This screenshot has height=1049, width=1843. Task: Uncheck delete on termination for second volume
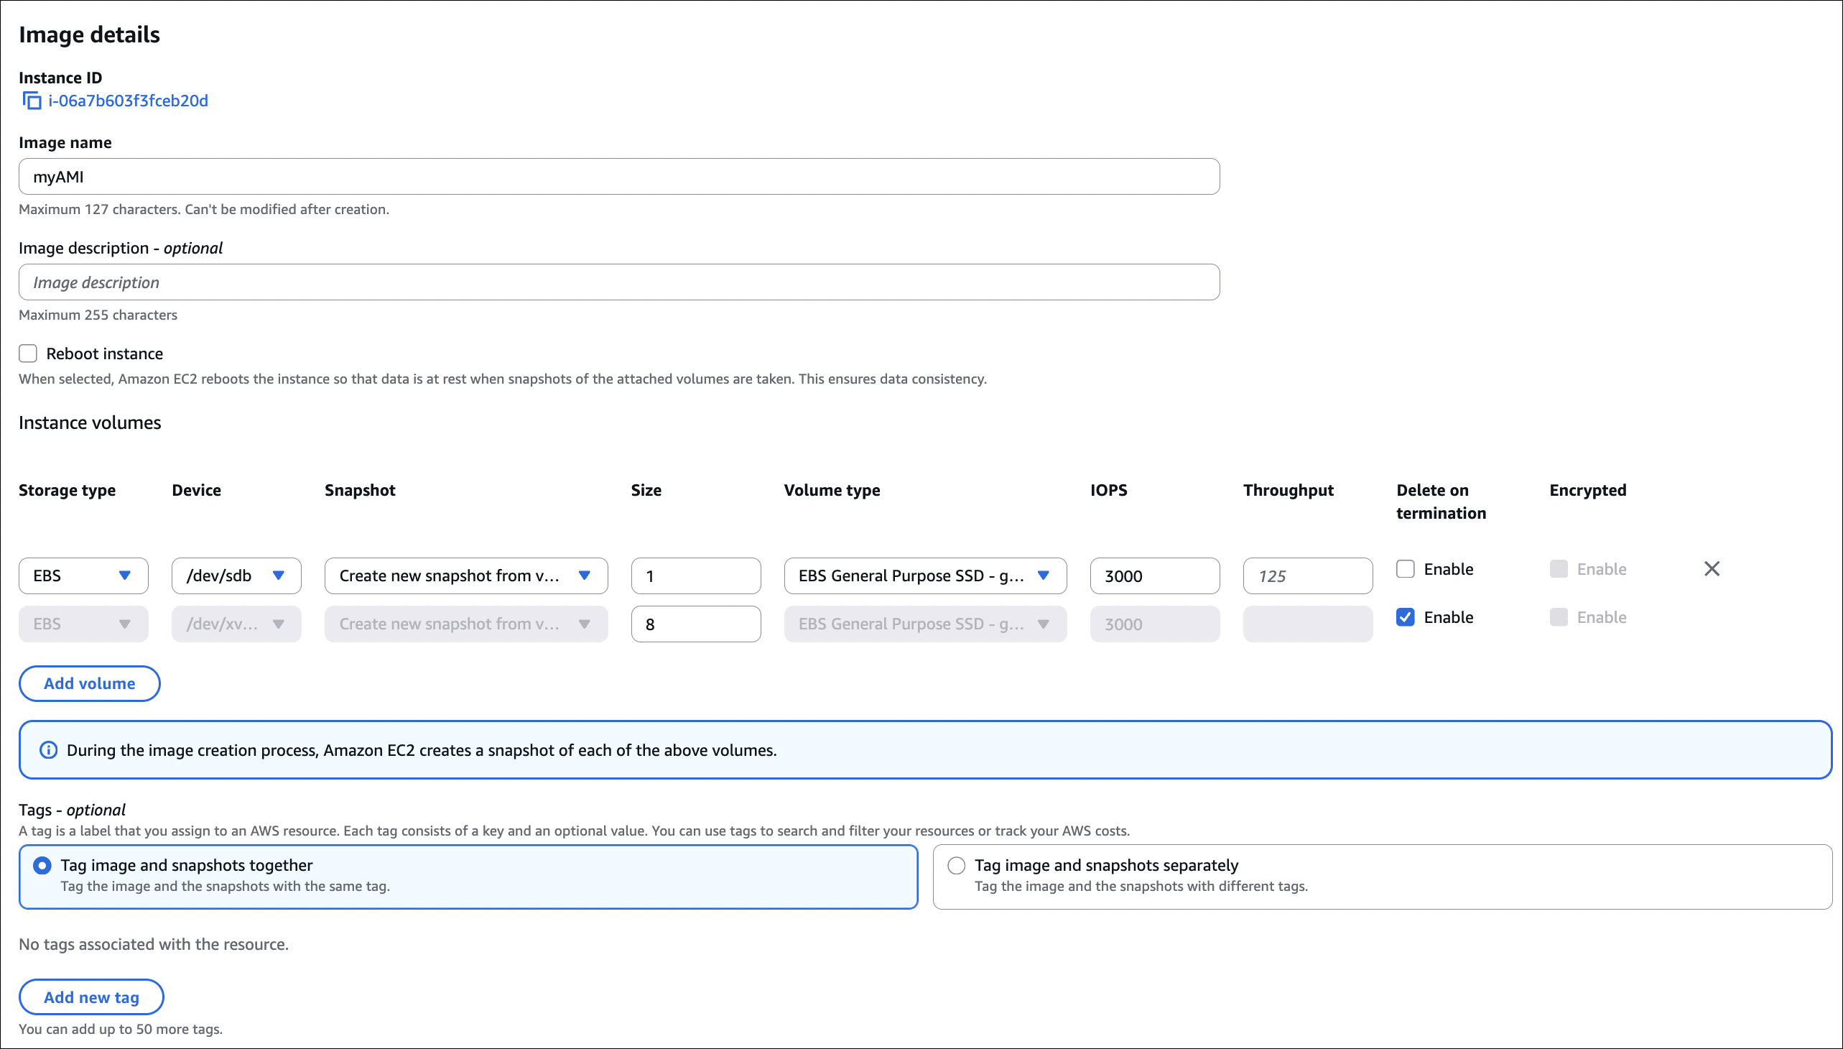pyautogui.click(x=1405, y=617)
